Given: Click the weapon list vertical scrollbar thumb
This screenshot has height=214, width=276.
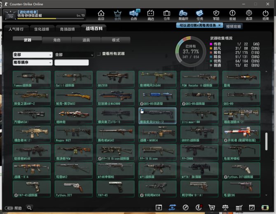Looking at the screenshot, I should [266, 142].
